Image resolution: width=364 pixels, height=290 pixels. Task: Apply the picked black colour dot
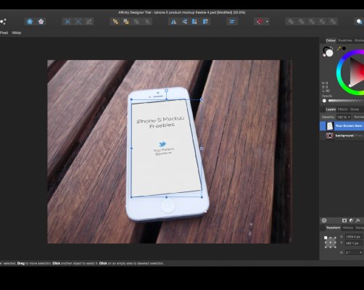344,49
